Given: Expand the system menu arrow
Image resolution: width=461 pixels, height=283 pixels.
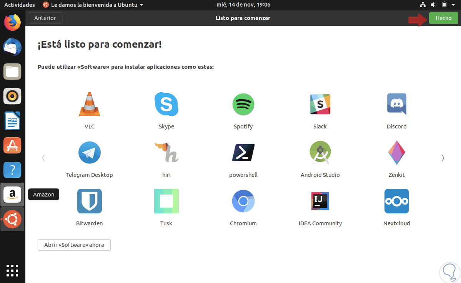Looking at the screenshot, I should (453, 5).
